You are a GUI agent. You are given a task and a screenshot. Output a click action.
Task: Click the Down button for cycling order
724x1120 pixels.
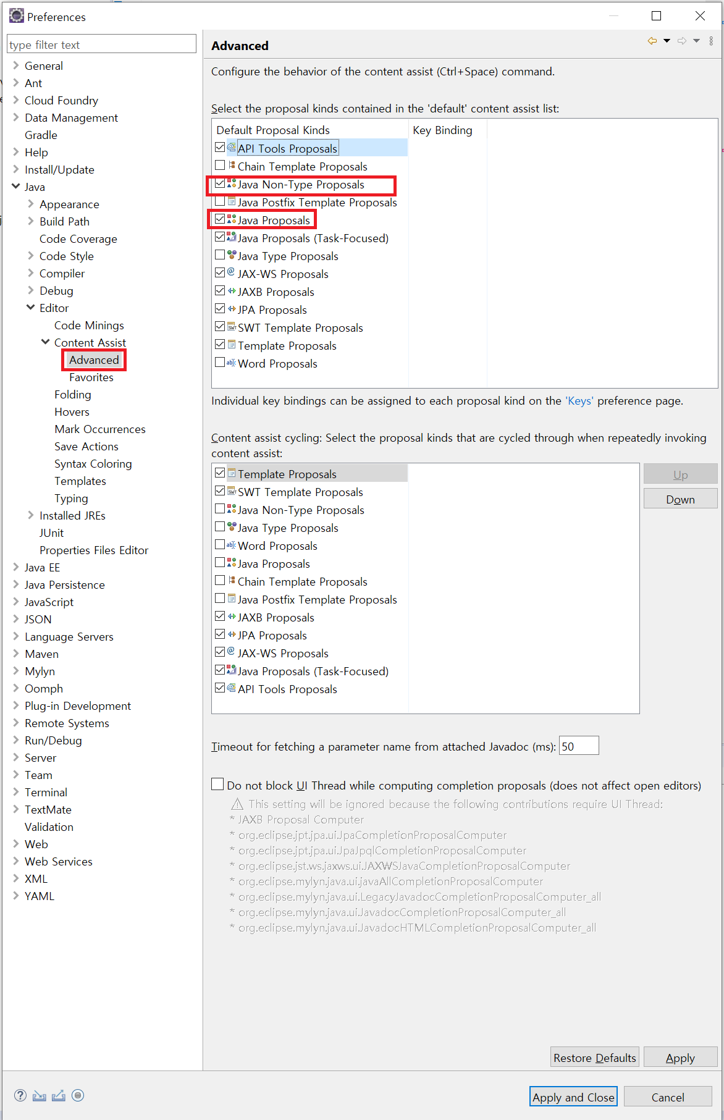pyautogui.click(x=680, y=499)
